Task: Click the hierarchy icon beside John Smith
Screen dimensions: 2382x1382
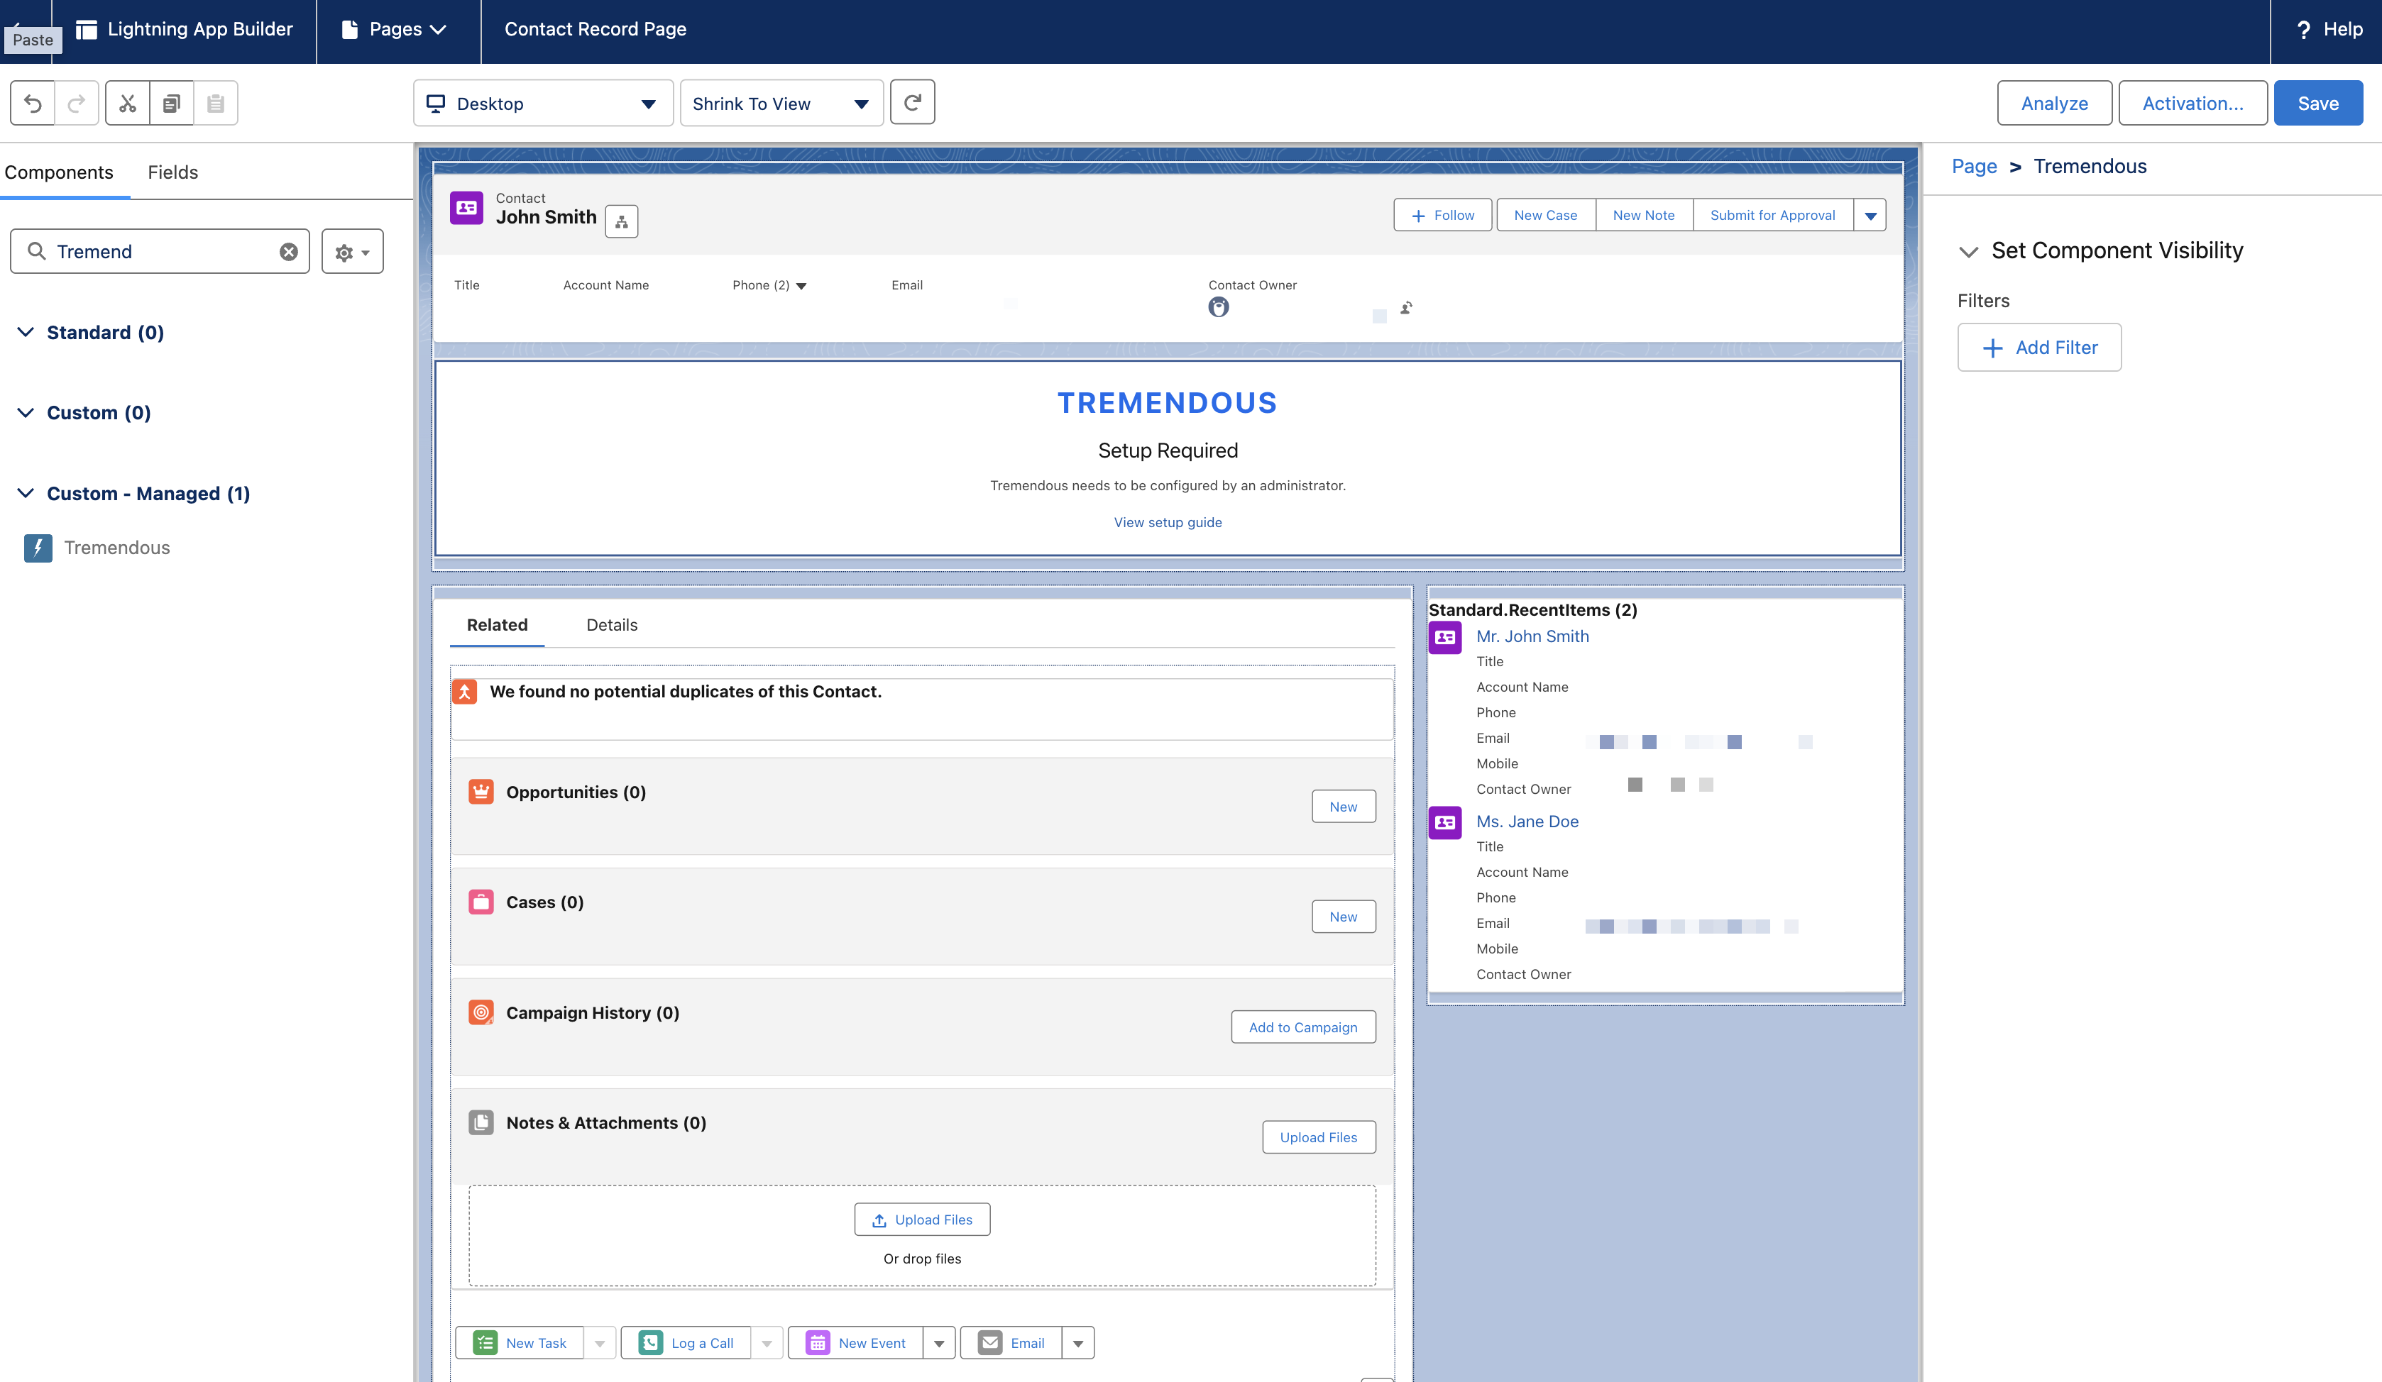Action: [621, 222]
